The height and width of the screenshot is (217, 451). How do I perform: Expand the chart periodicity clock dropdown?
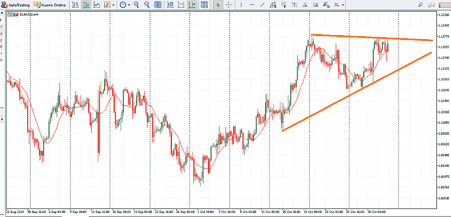[125, 5]
